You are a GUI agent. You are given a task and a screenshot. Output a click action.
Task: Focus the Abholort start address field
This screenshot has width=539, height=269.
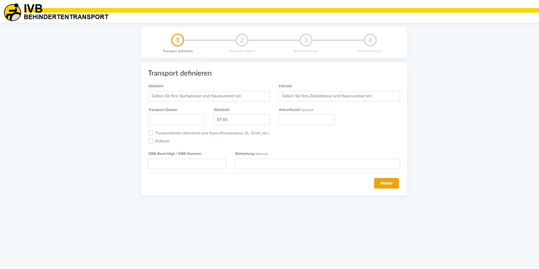(209, 96)
